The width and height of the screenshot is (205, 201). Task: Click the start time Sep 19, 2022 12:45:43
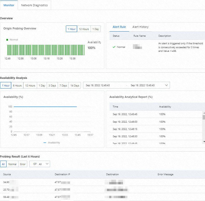pyautogui.click(x=98, y=85)
